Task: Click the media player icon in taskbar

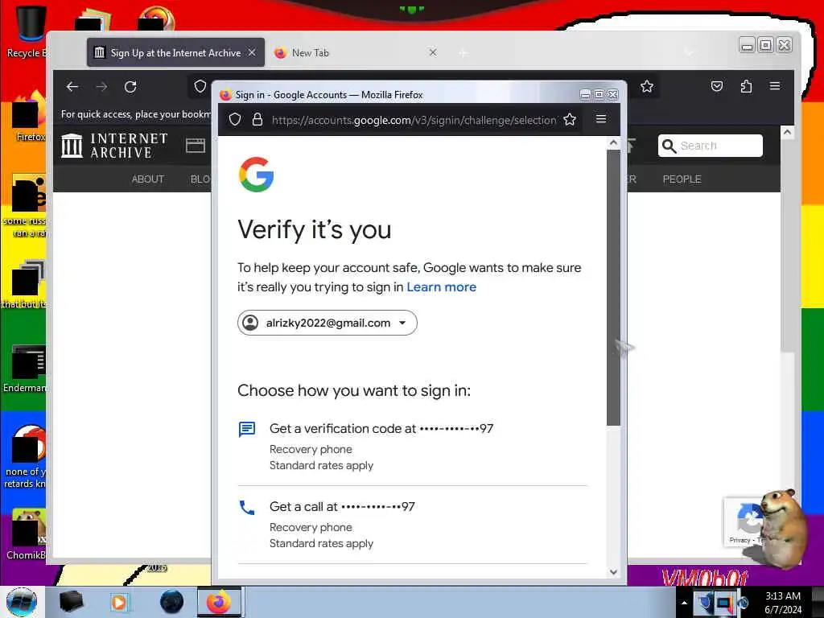Action: point(119,602)
